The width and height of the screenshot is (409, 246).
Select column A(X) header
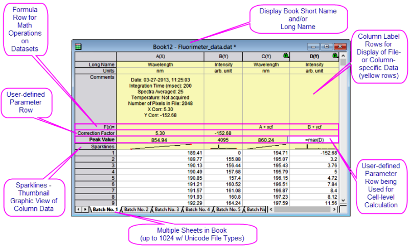click(x=160, y=57)
